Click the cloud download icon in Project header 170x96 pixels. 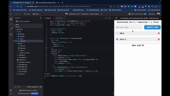(40, 18)
